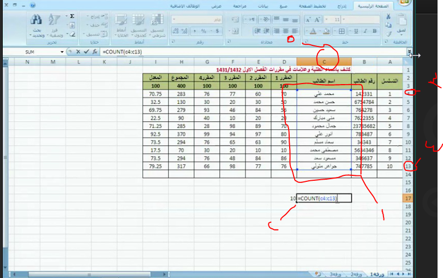
Task: Increase decimal places icon
Action: tap(185, 31)
